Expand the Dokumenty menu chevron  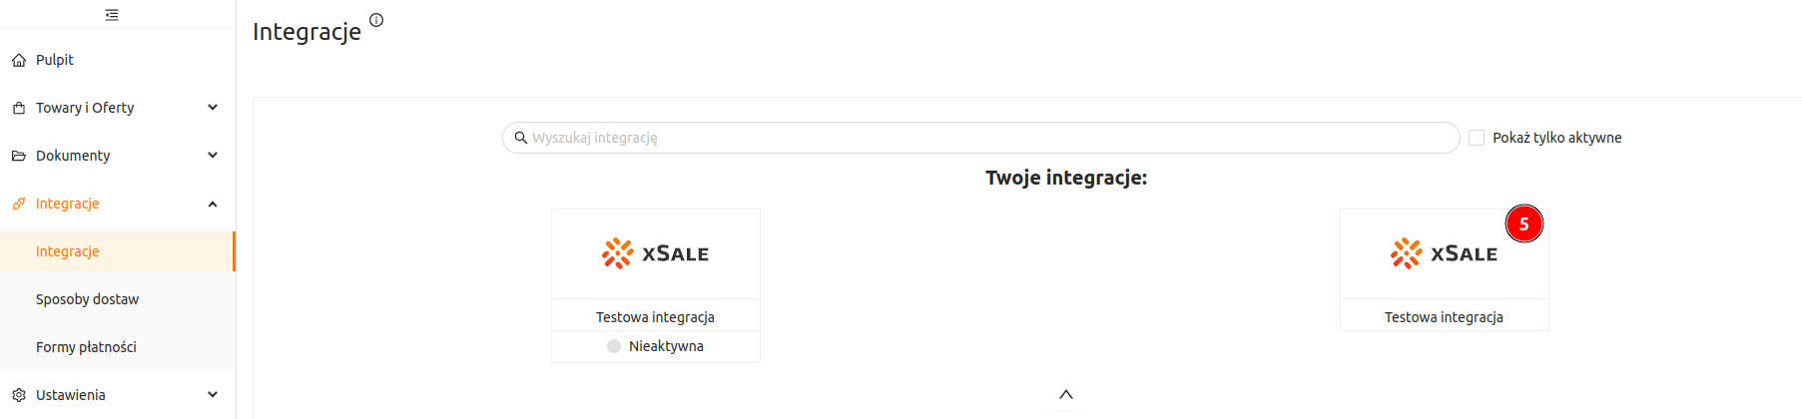213,156
